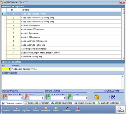Select row Carbocisteína 2mg/ml infantil jarabe
The height and width of the screenshot is (114, 126).
click(64, 53)
